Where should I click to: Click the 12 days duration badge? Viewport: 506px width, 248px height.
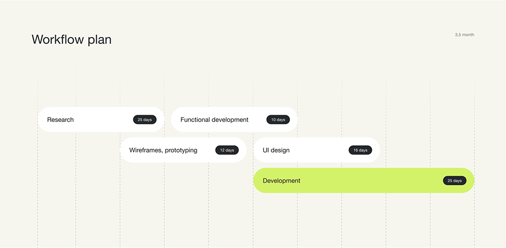(227, 150)
